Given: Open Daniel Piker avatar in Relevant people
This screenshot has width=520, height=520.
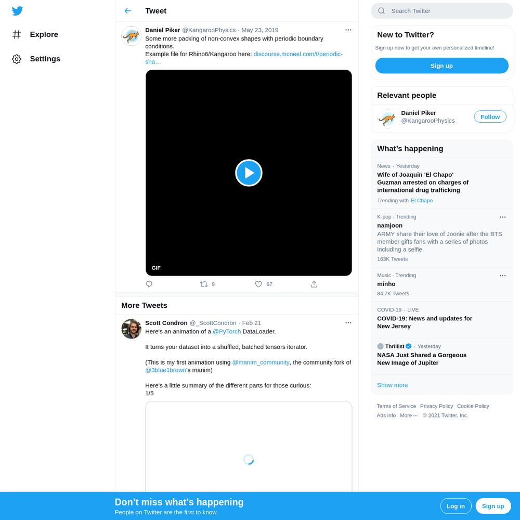Looking at the screenshot, I should [387, 119].
